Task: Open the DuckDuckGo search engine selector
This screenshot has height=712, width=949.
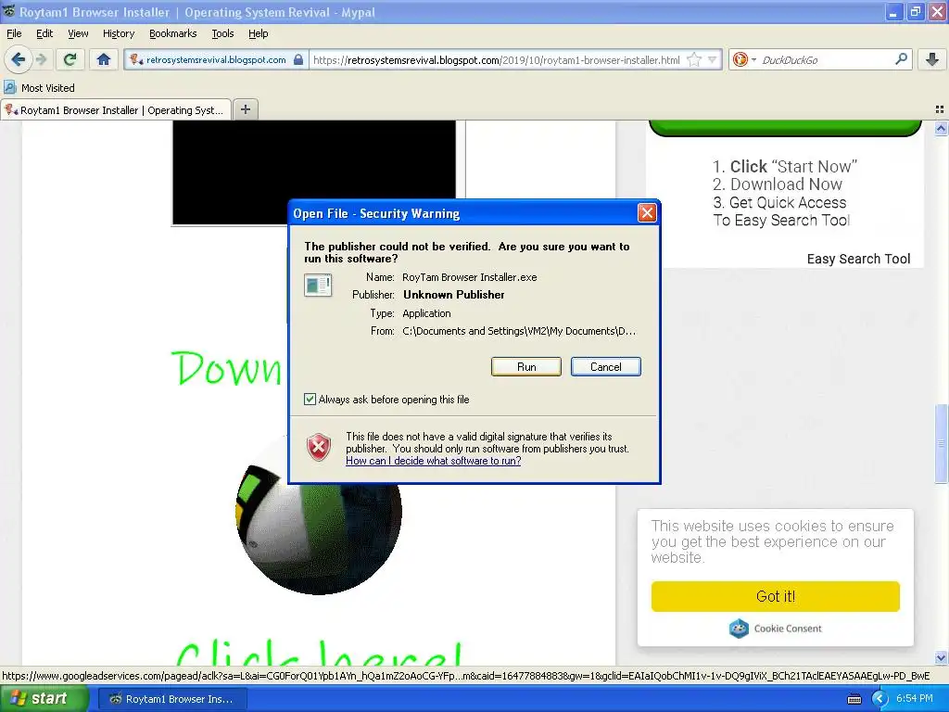Action: [744, 59]
